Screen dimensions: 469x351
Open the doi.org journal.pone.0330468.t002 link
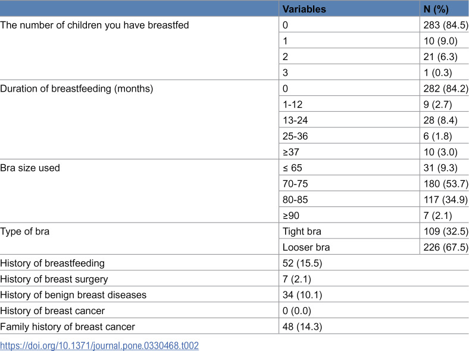pyautogui.click(x=99, y=346)
